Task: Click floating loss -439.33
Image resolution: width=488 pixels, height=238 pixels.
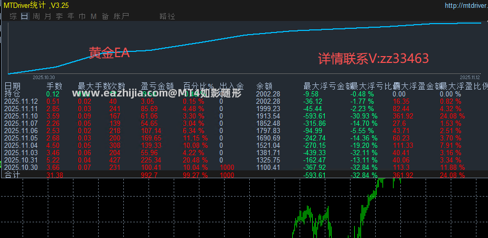Action: 314,153
